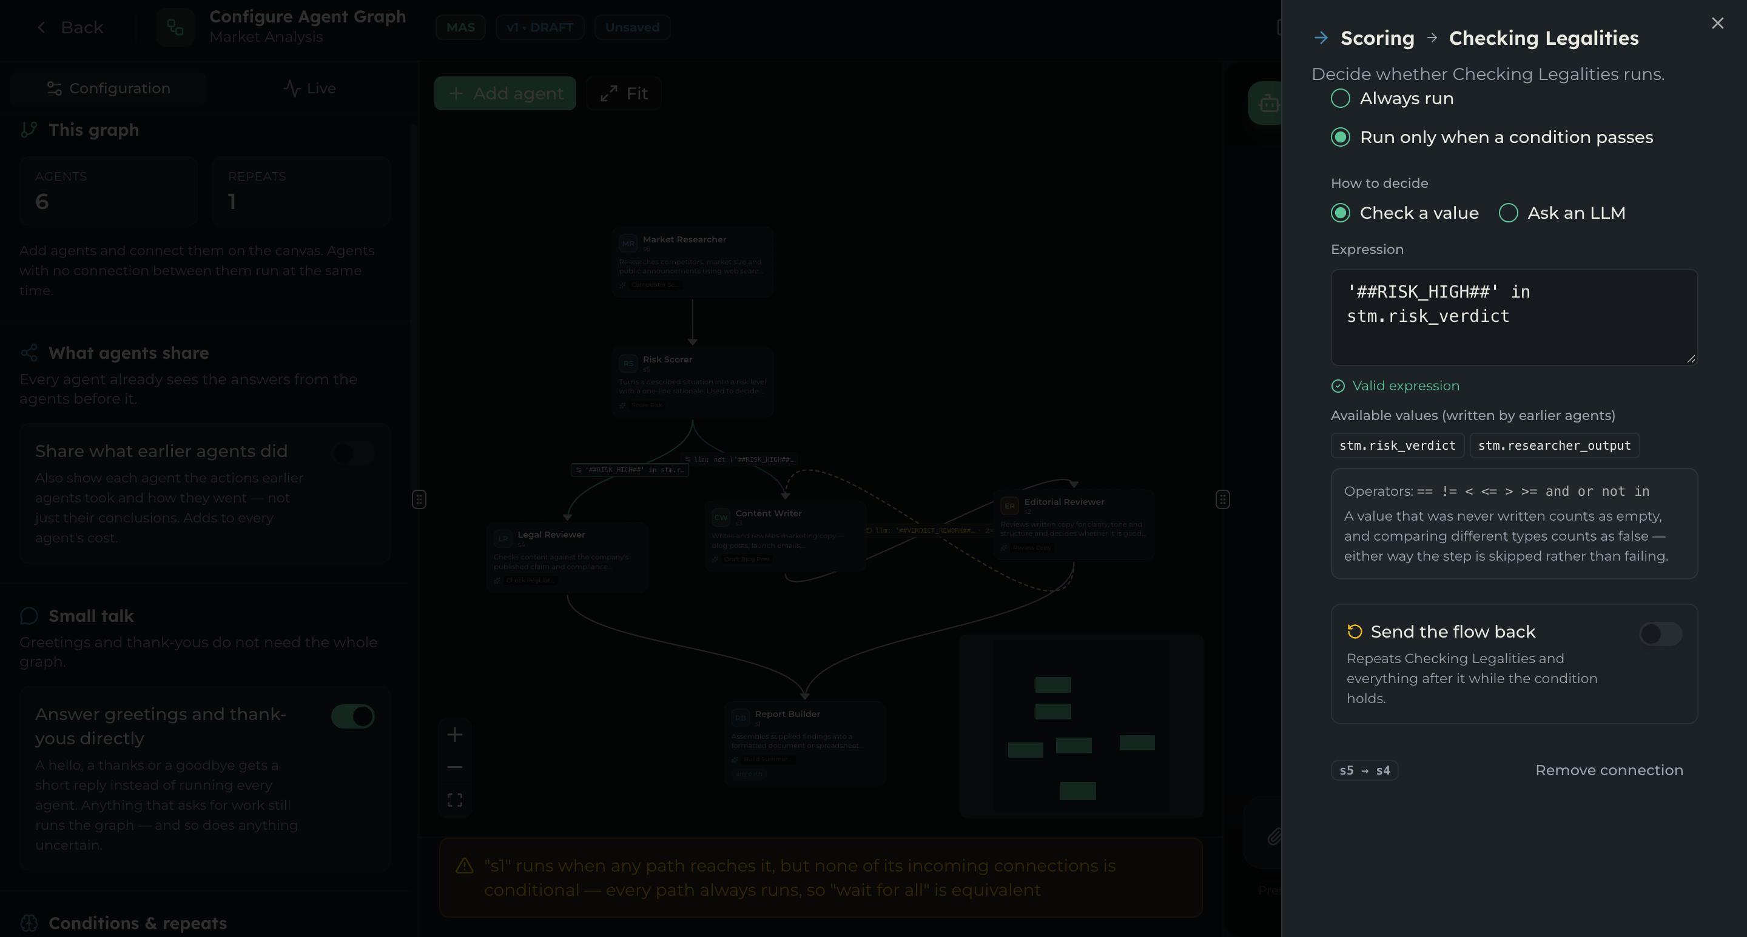This screenshot has height=937, width=1747.
Task: Zoom in on the canvas with plus
Action: [x=454, y=735]
